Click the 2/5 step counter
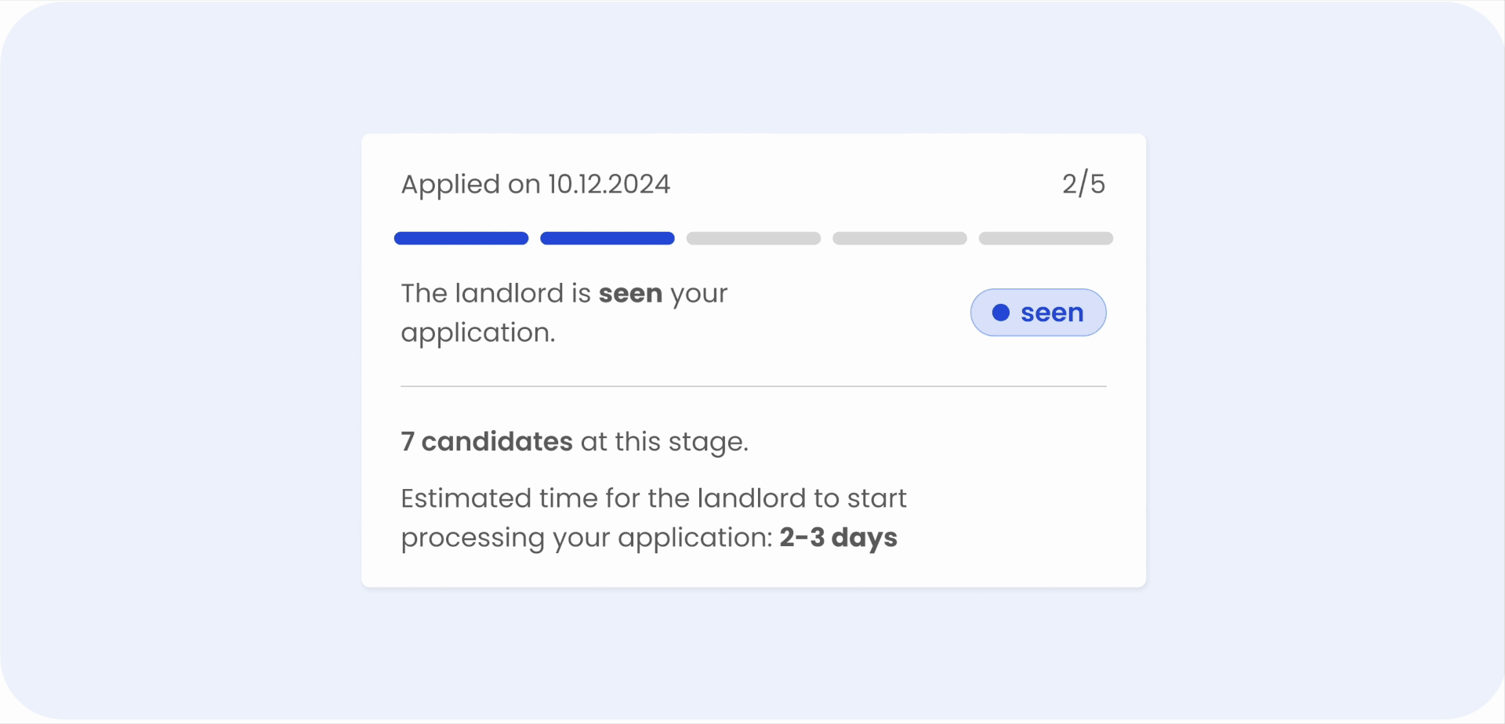The height and width of the screenshot is (724, 1505). [1083, 184]
